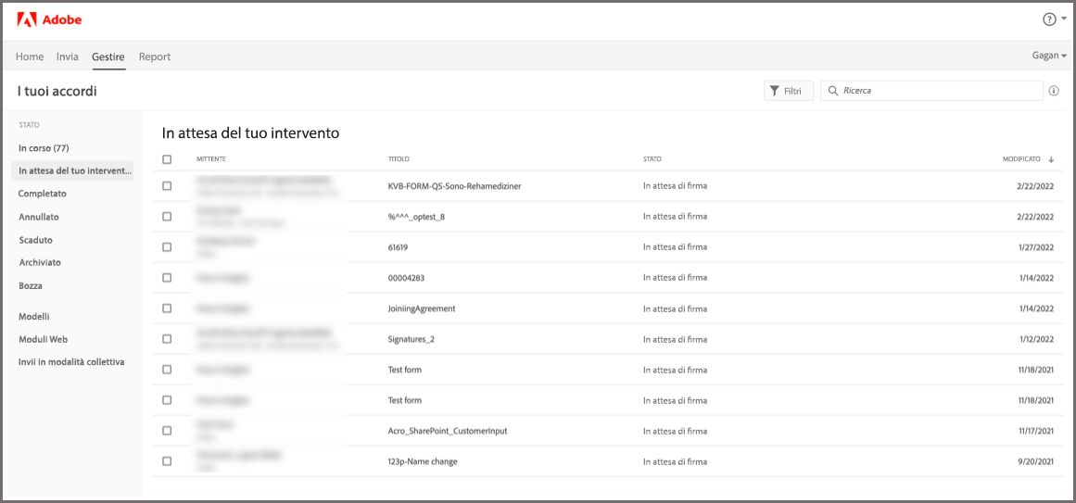The image size is (1076, 503).
Task: View Scaduto agreements
Action: coord(36,240)
